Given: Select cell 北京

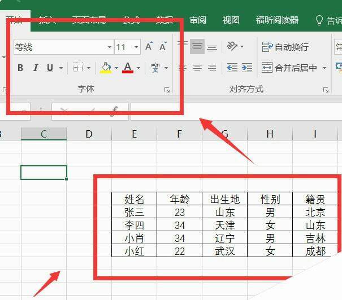Looking at the screenshot, I should [315, 211].
